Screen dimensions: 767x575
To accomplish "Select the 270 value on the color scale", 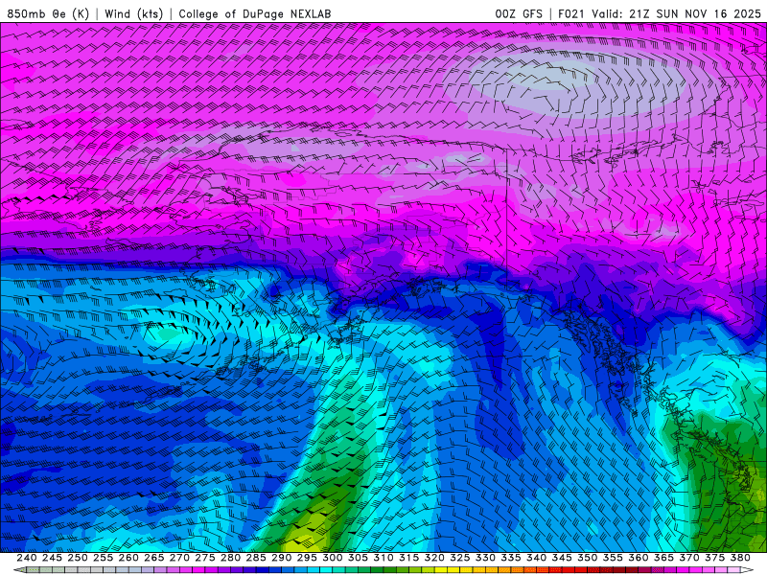I will (x=179, y=558).
